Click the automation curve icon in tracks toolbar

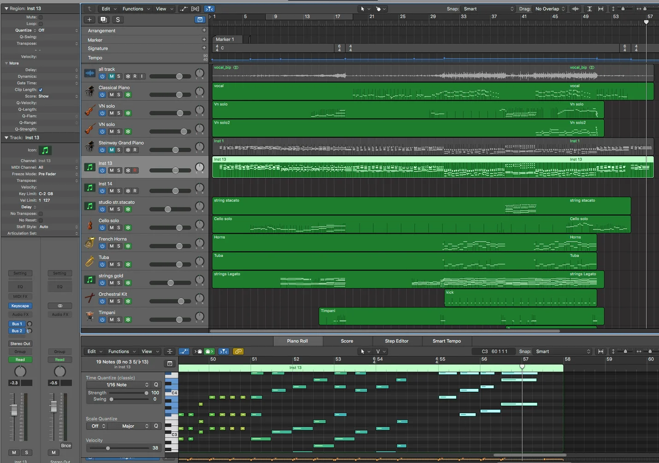tap(183, 9)
